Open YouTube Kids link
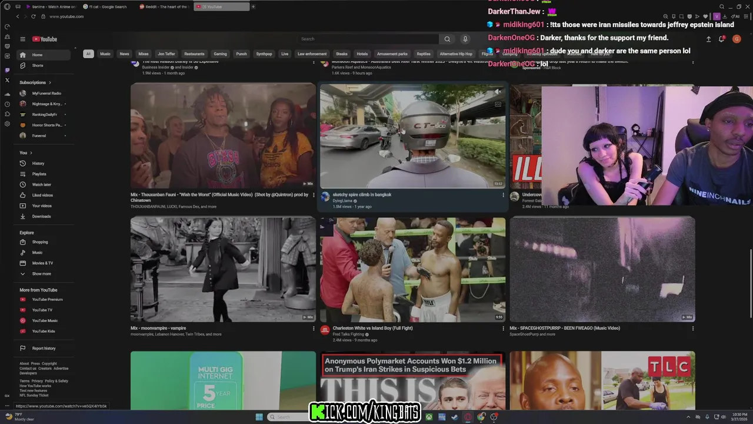Image resolution: width=753 pixels, height=424 pixels. (x=43, y=331)
